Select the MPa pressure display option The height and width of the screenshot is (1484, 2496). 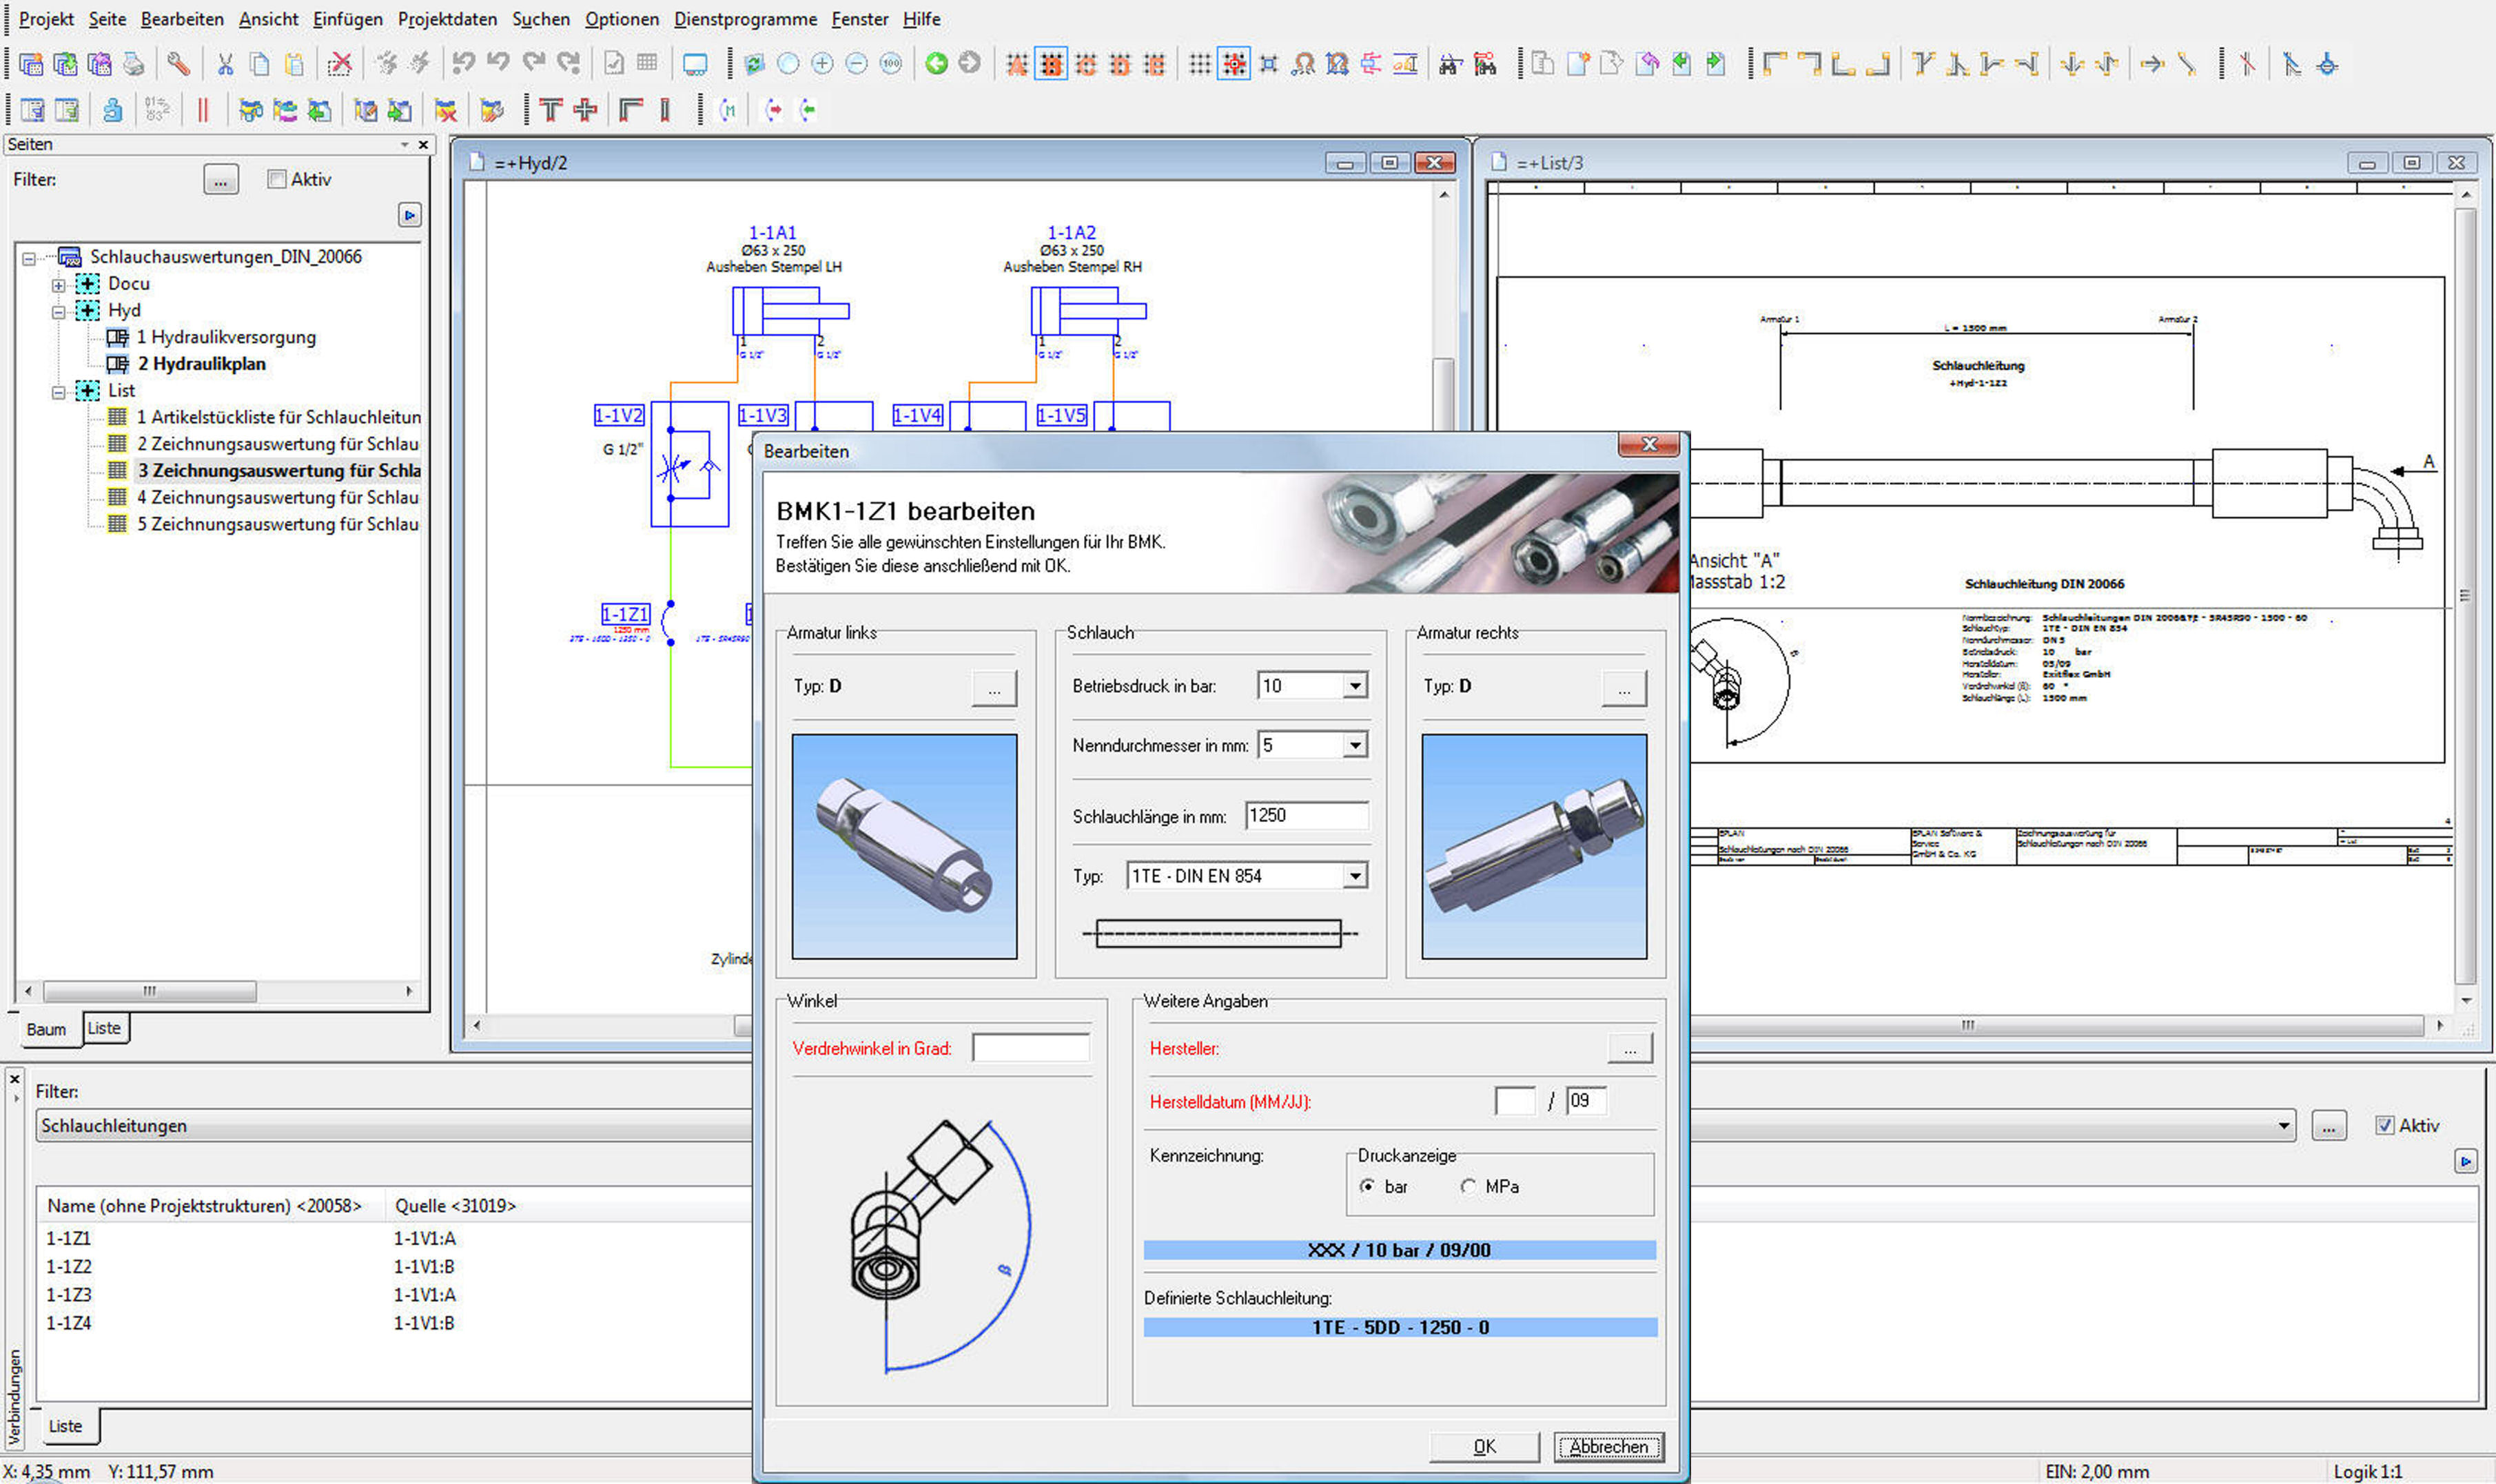1468,1186
